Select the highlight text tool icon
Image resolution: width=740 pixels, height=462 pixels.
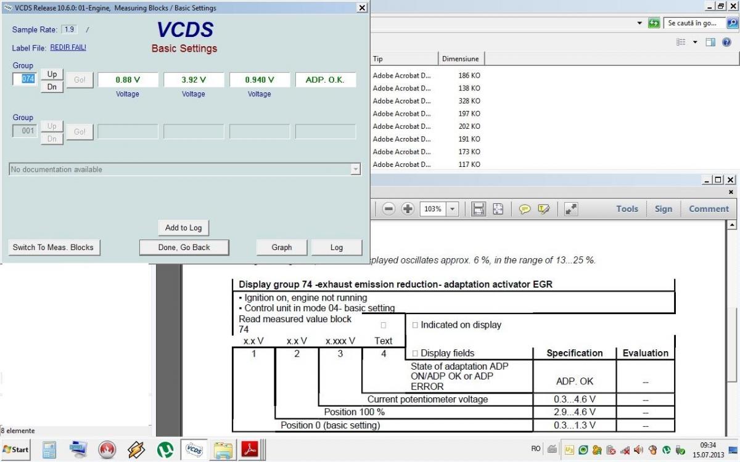pyautogui.click(x=543, y=209)
